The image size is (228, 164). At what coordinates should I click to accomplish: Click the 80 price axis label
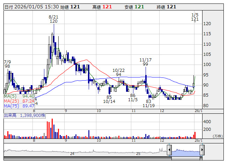[206, 106]
